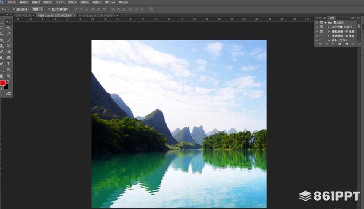The image size is (364, 209).
Task: Open the auto-select 图层 dropdown
Action: tap(38, 9)
